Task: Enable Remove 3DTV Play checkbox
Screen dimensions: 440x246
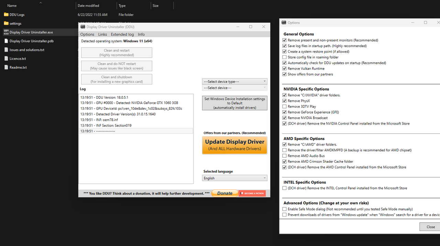Action: pos(284,107)
